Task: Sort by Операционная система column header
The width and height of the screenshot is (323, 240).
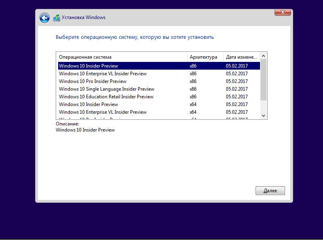Action: [122, 57]
